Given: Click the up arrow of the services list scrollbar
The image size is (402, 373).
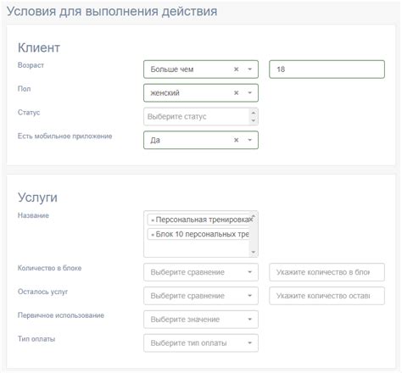Looking at the screenshot, I should click(254, 216).
